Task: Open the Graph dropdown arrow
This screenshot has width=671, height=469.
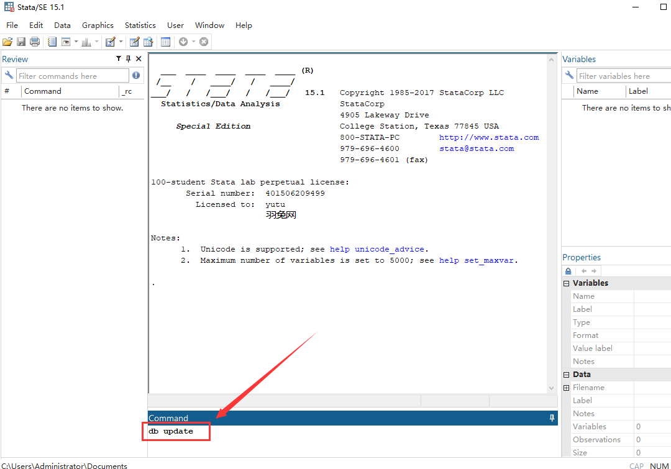Action: [x=97, y=42]
